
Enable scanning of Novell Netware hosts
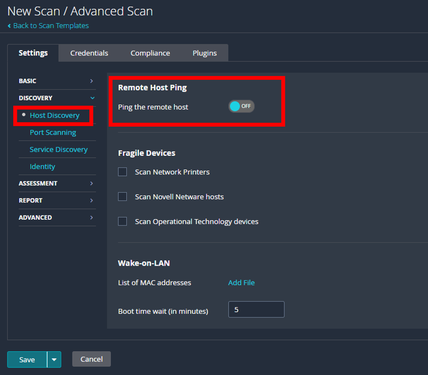pos(122,196)
